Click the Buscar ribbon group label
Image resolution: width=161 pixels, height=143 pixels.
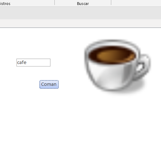click(x=83, y=4)
